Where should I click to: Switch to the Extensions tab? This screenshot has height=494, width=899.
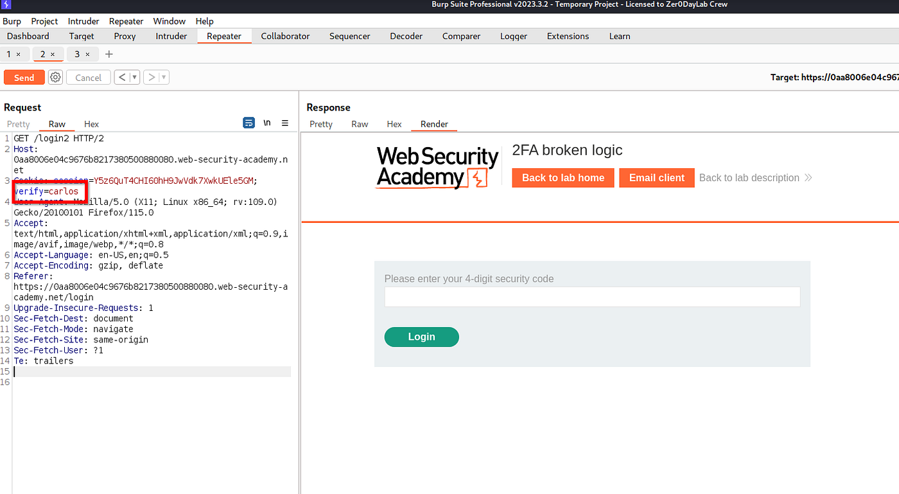coord(568,36)
